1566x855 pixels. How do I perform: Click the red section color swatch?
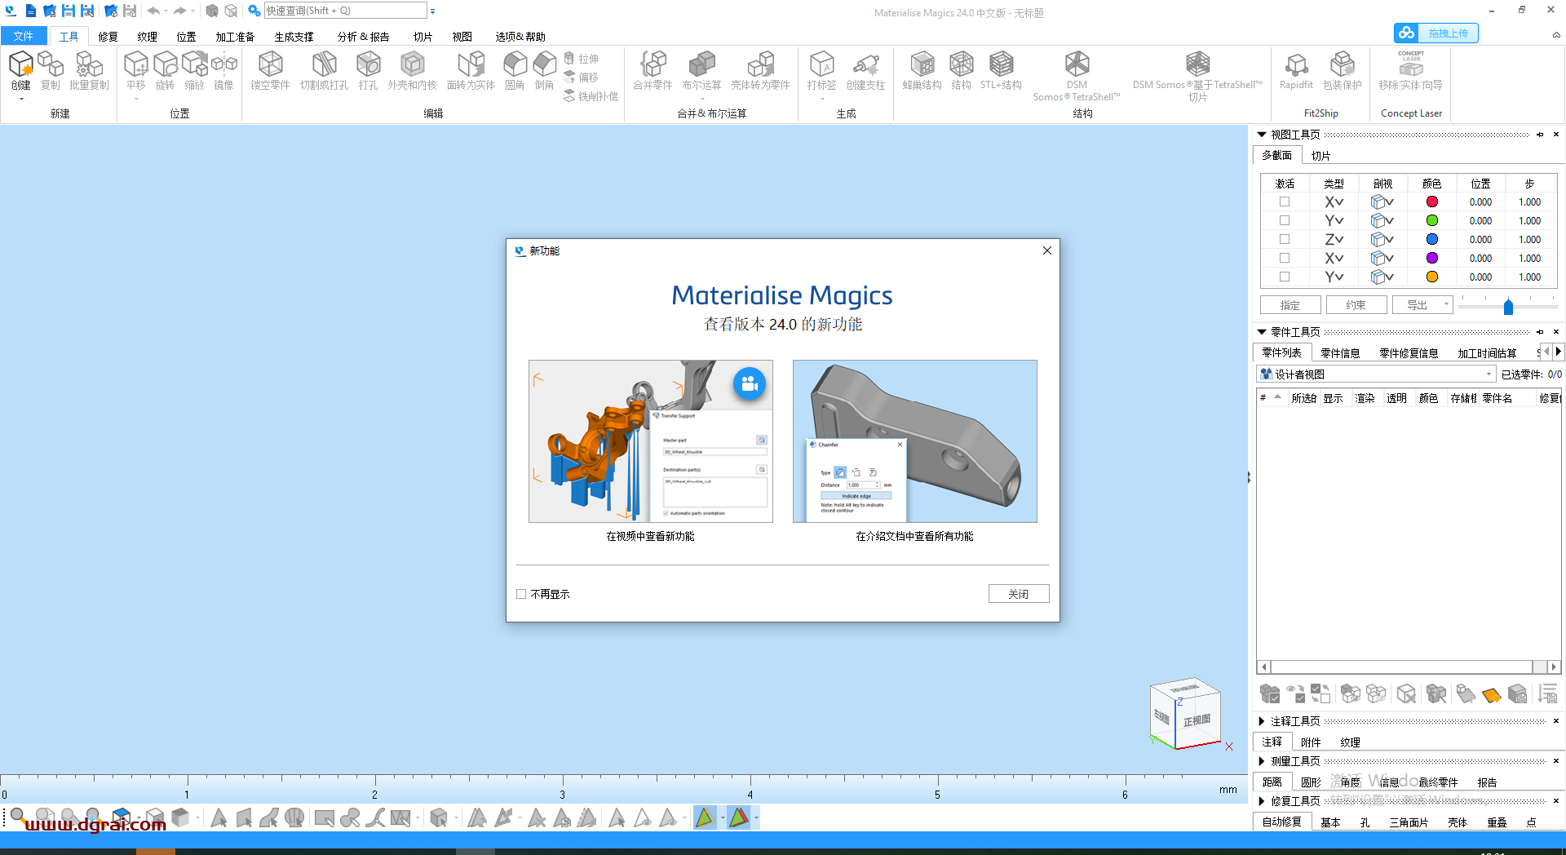click(x=1431, y=202)
